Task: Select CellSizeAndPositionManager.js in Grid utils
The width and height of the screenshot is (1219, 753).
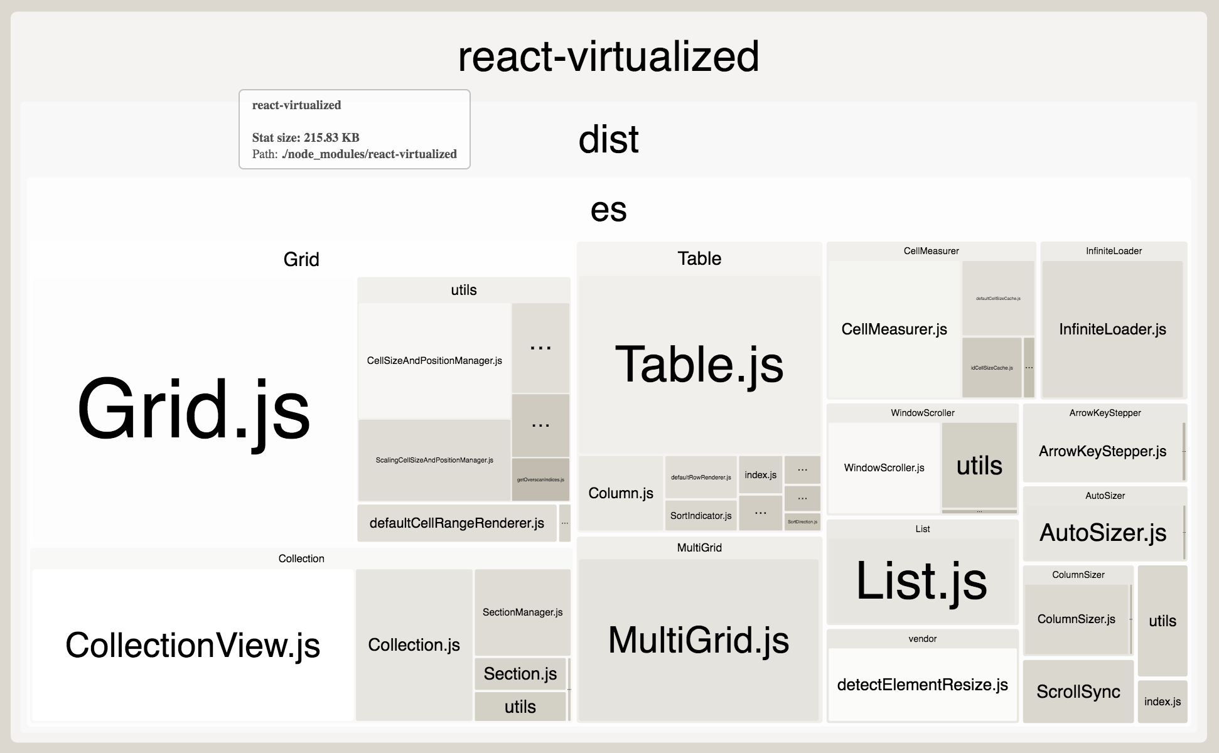Action: pyautogui.click(x=434, y=361)
